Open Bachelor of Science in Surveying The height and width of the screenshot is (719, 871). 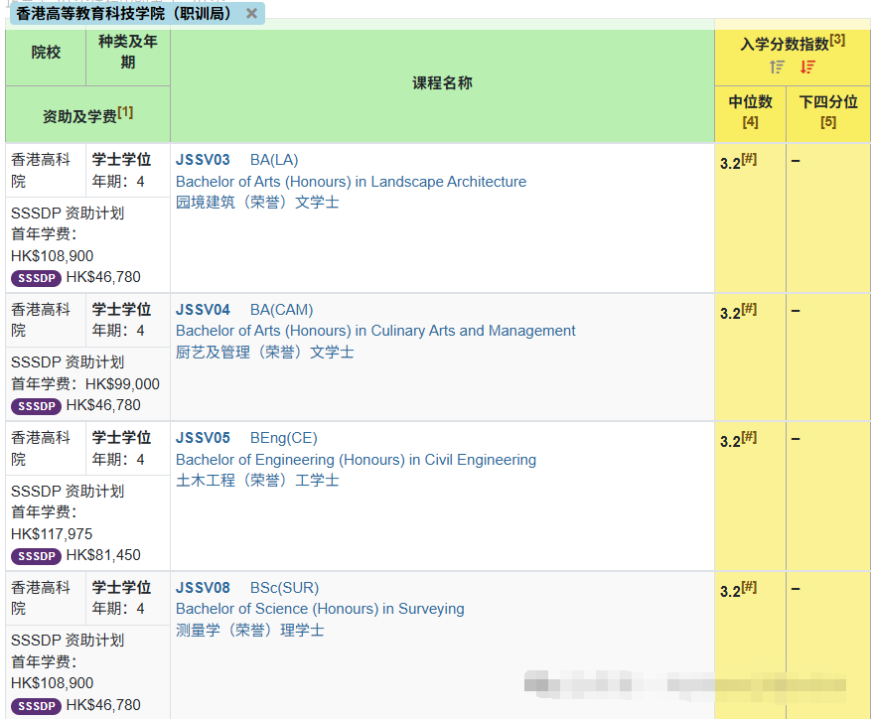320,609
